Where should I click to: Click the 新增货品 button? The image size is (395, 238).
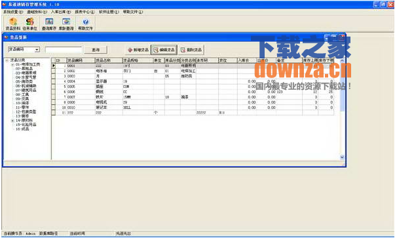pos(138,50)
